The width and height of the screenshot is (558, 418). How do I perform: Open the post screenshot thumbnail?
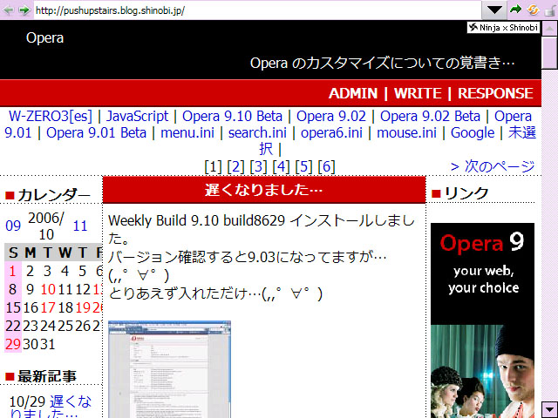coord(169,369)
